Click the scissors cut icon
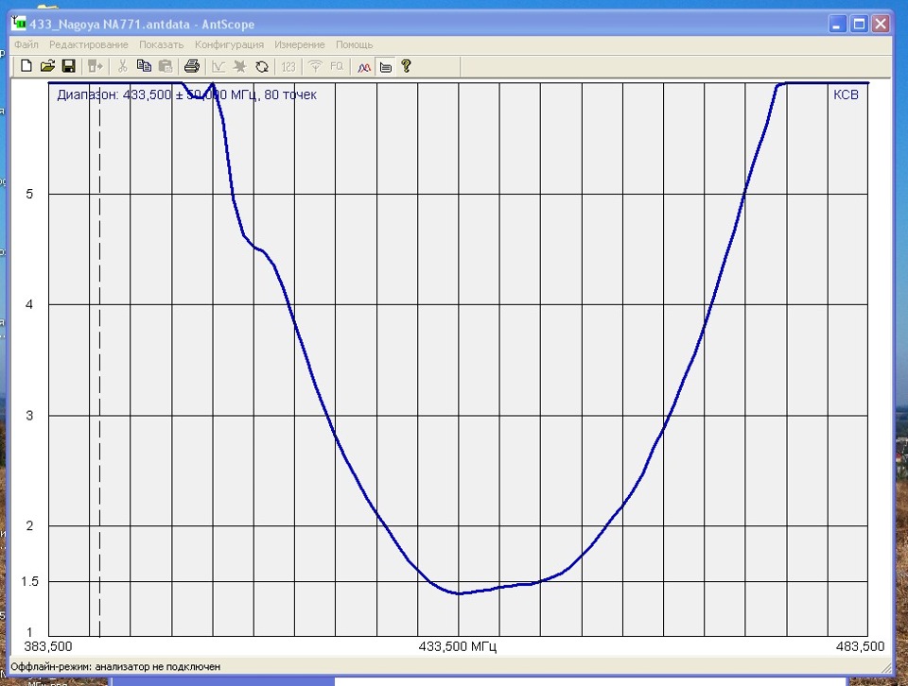 pos(122,66)
